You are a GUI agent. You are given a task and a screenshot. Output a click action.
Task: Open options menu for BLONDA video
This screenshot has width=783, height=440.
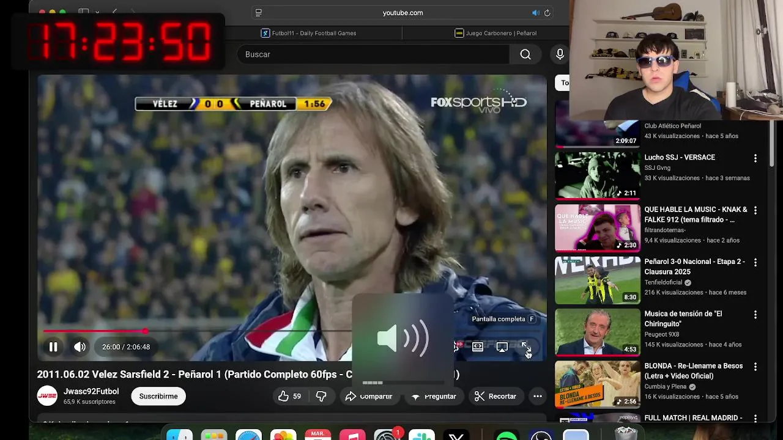[755, 367]
